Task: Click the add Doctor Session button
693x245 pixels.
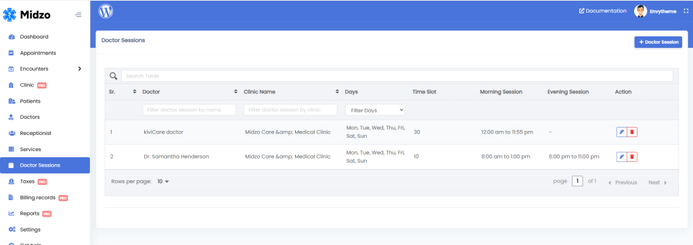Action: coord(658,43)
